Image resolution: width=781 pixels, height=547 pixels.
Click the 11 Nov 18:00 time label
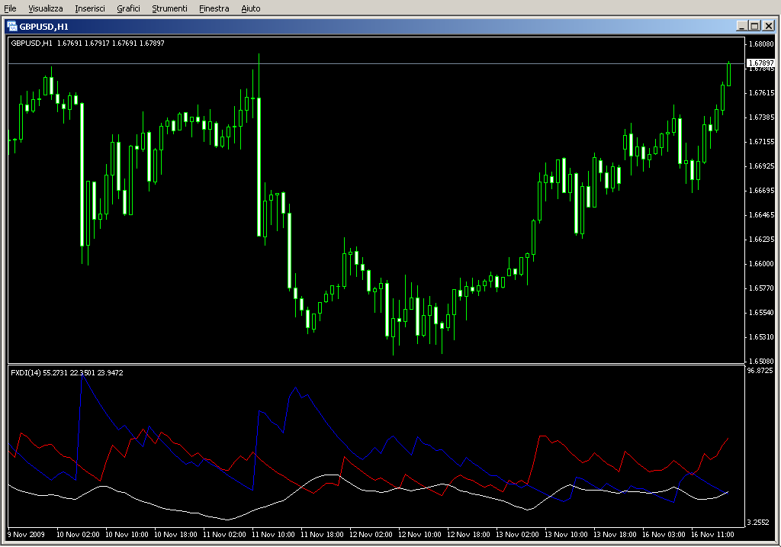pyautogui.click(x=322, y=535)
